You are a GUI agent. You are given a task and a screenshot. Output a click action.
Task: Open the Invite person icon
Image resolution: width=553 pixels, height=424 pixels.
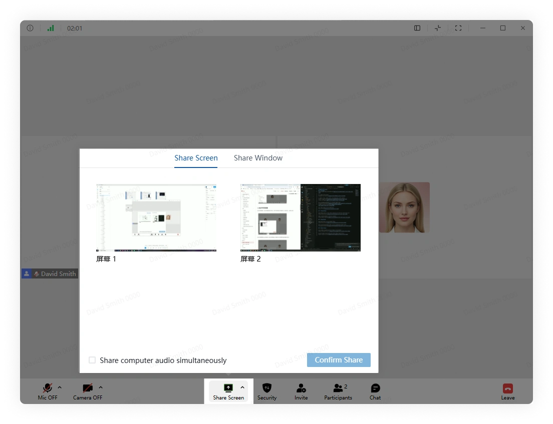pyautogui.click(x=301, y=388)
